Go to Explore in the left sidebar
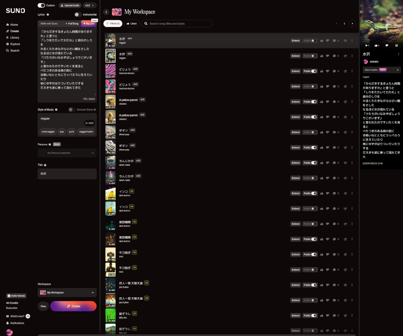The height and width of the screenshot is (336, 403). [15, 44]
